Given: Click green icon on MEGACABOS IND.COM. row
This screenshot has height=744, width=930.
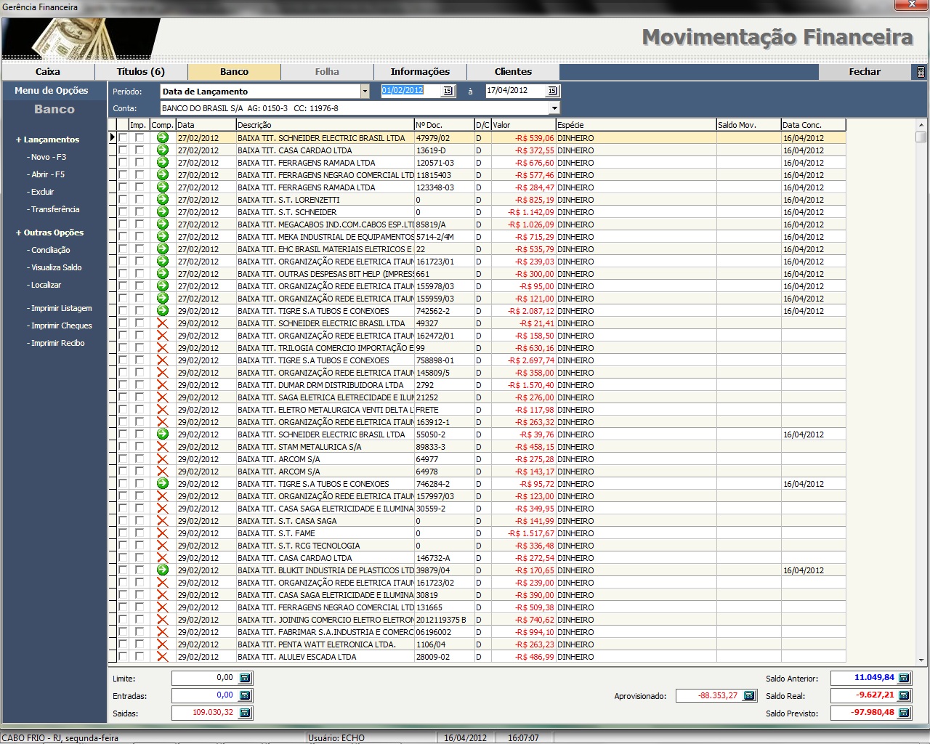Looking at the screenshot, I should [x=163, y=225].
